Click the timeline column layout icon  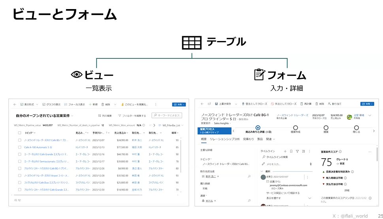tap(304, 151)
